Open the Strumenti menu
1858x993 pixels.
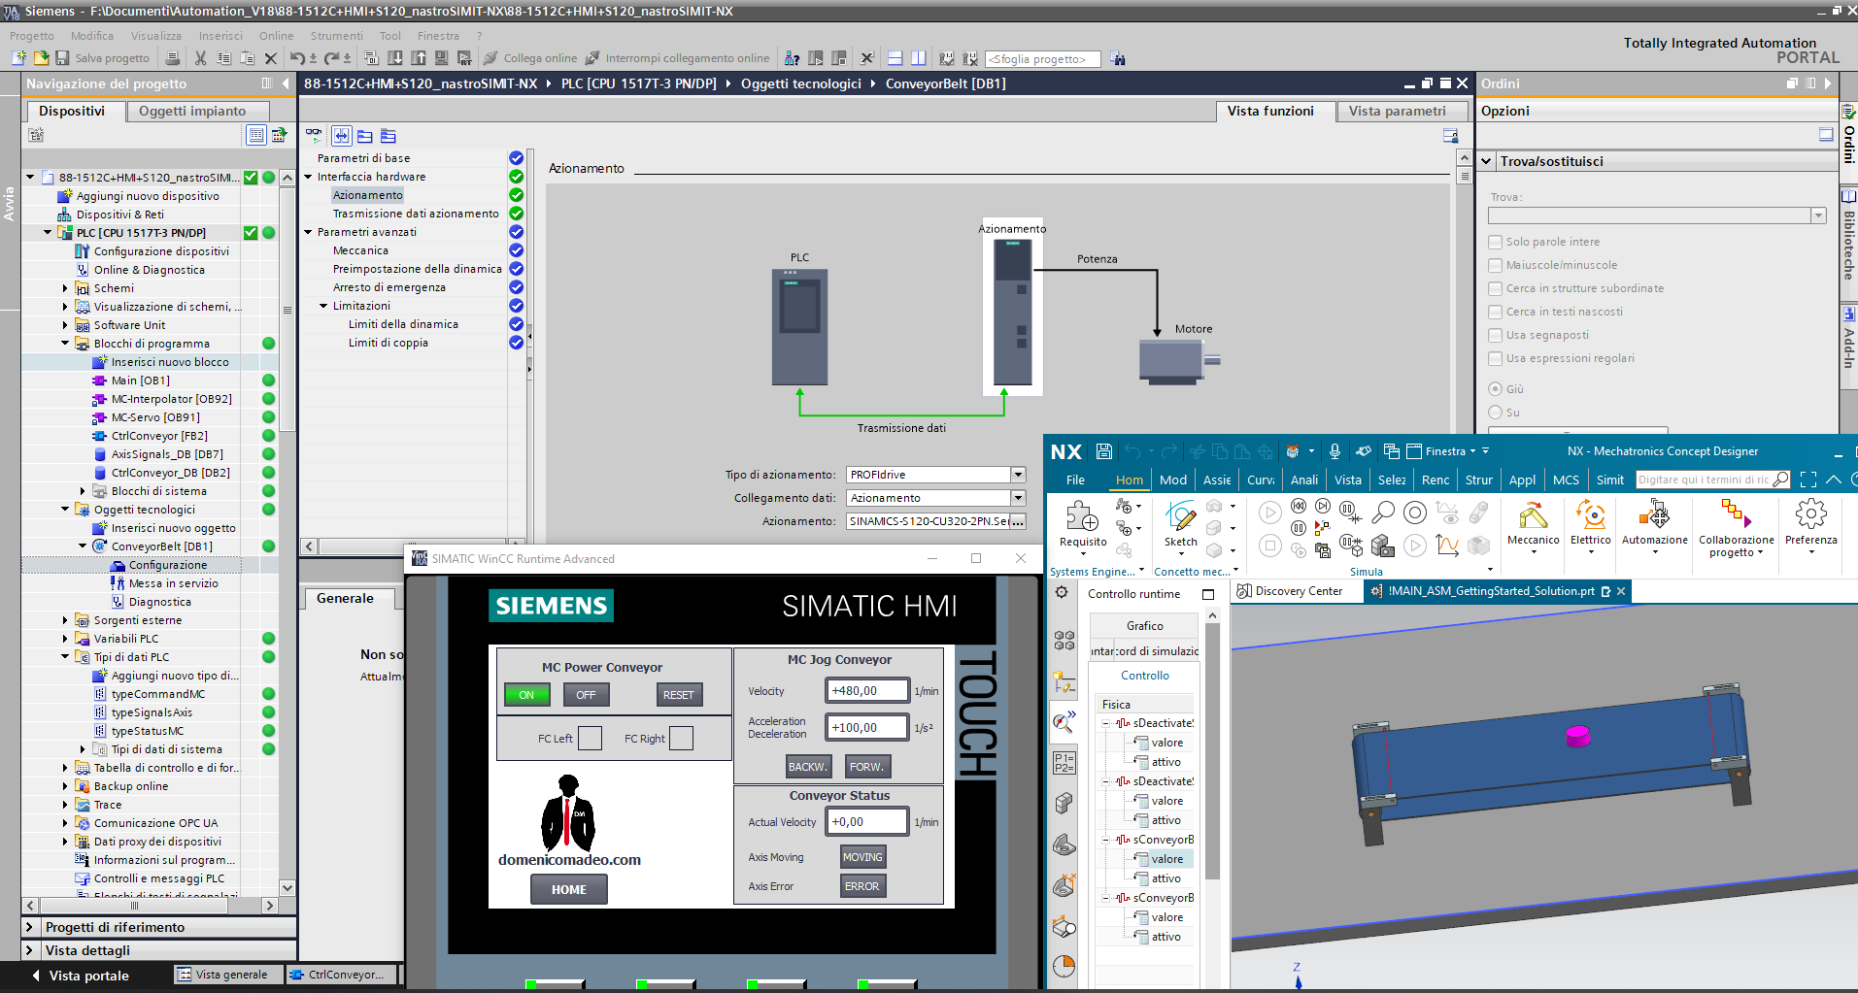[x=336, y=35]
